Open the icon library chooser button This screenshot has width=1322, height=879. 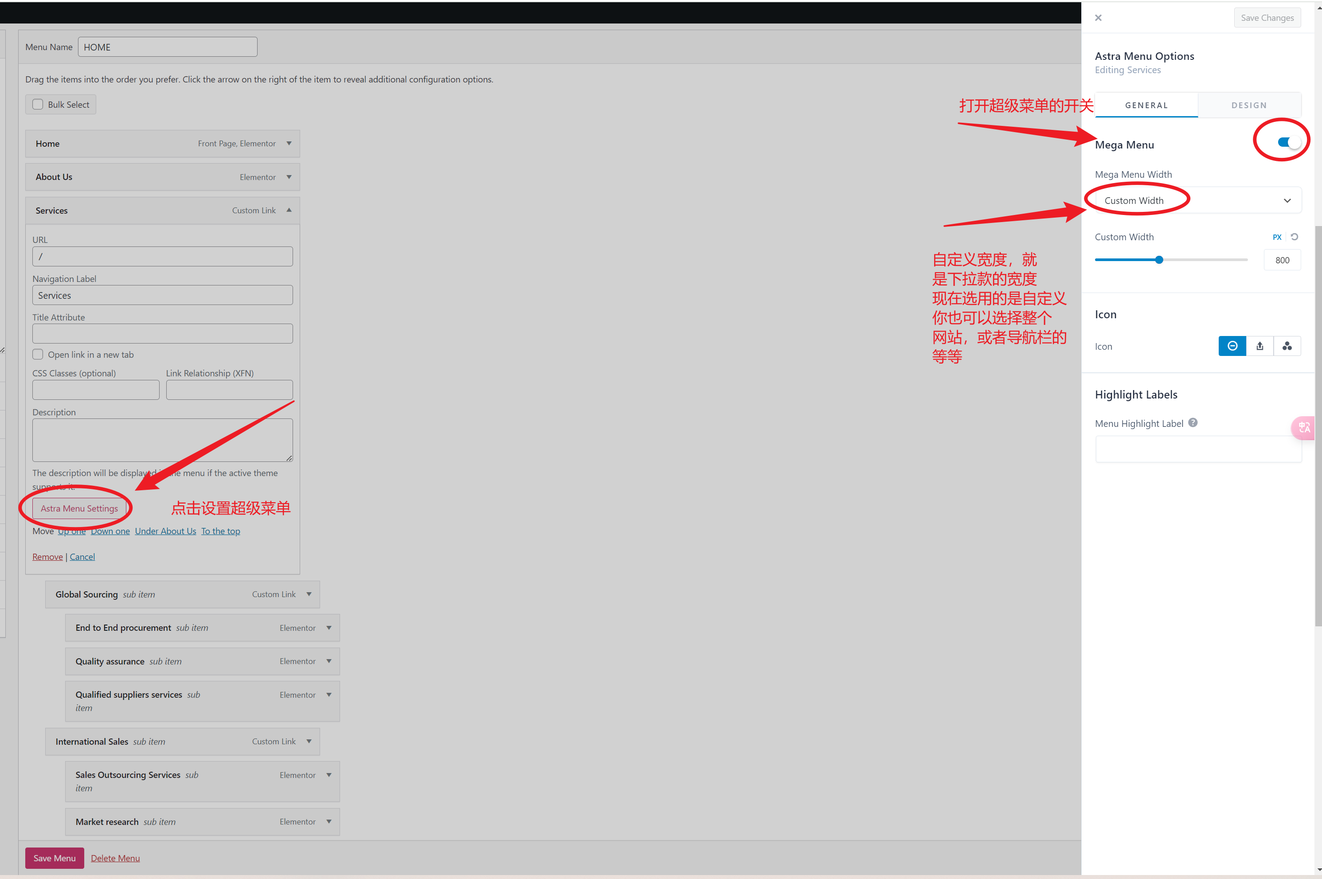click(x=1287, y=346)
